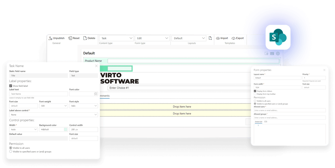335x168 pixels.
Task: Uncheck Display form ribbon
Action: 255,91
